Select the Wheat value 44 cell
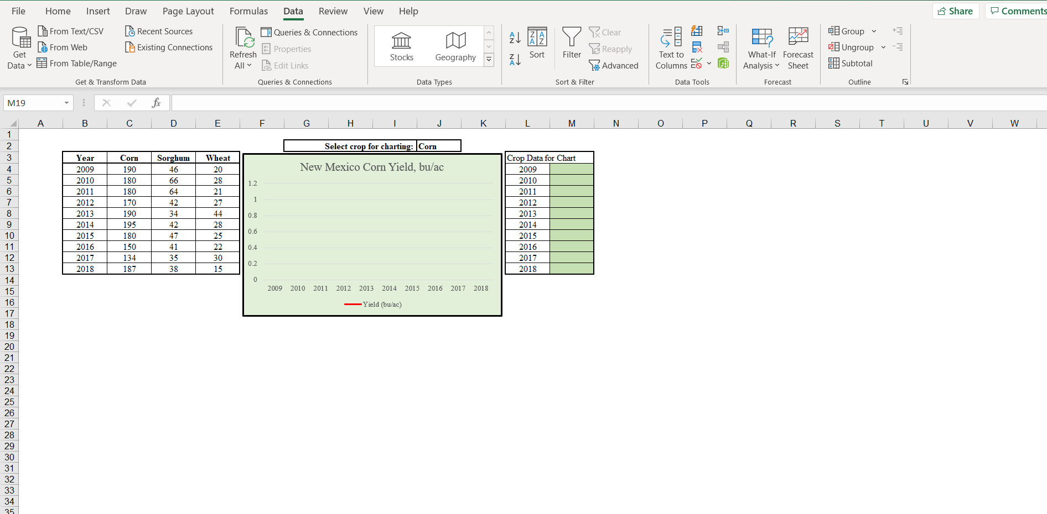The height and width of the screenshot is (514, 1047). click(x=217, y=213)
